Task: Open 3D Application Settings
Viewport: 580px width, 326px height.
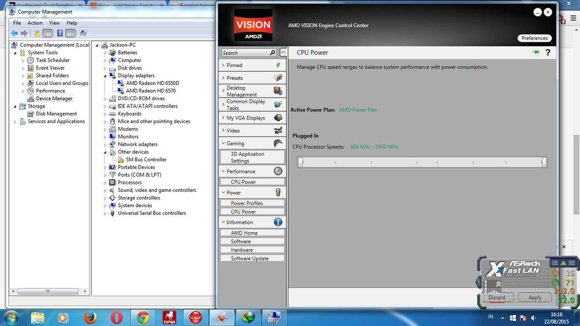Action: [252, 157]
